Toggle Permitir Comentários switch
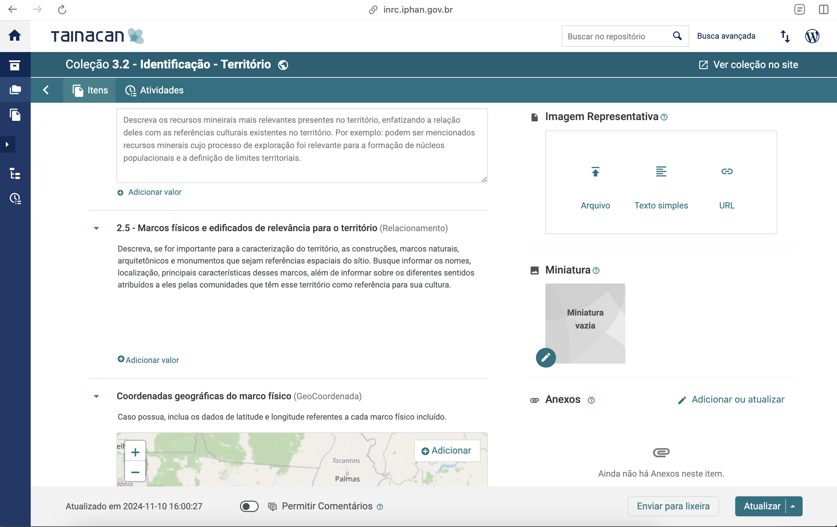Screen dimensions: 837x527 tap(249, 506)
